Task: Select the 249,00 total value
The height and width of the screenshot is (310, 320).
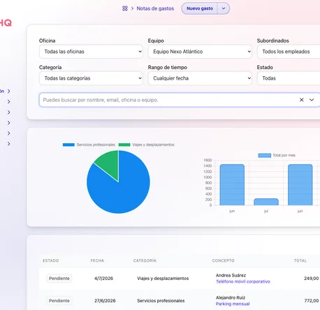Action: [x=312, y=279]
